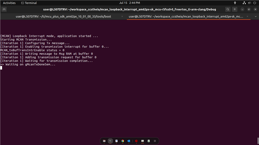
Task: Select the mcan_loopback_interrupt workspace tab
Action: [186, 17]
